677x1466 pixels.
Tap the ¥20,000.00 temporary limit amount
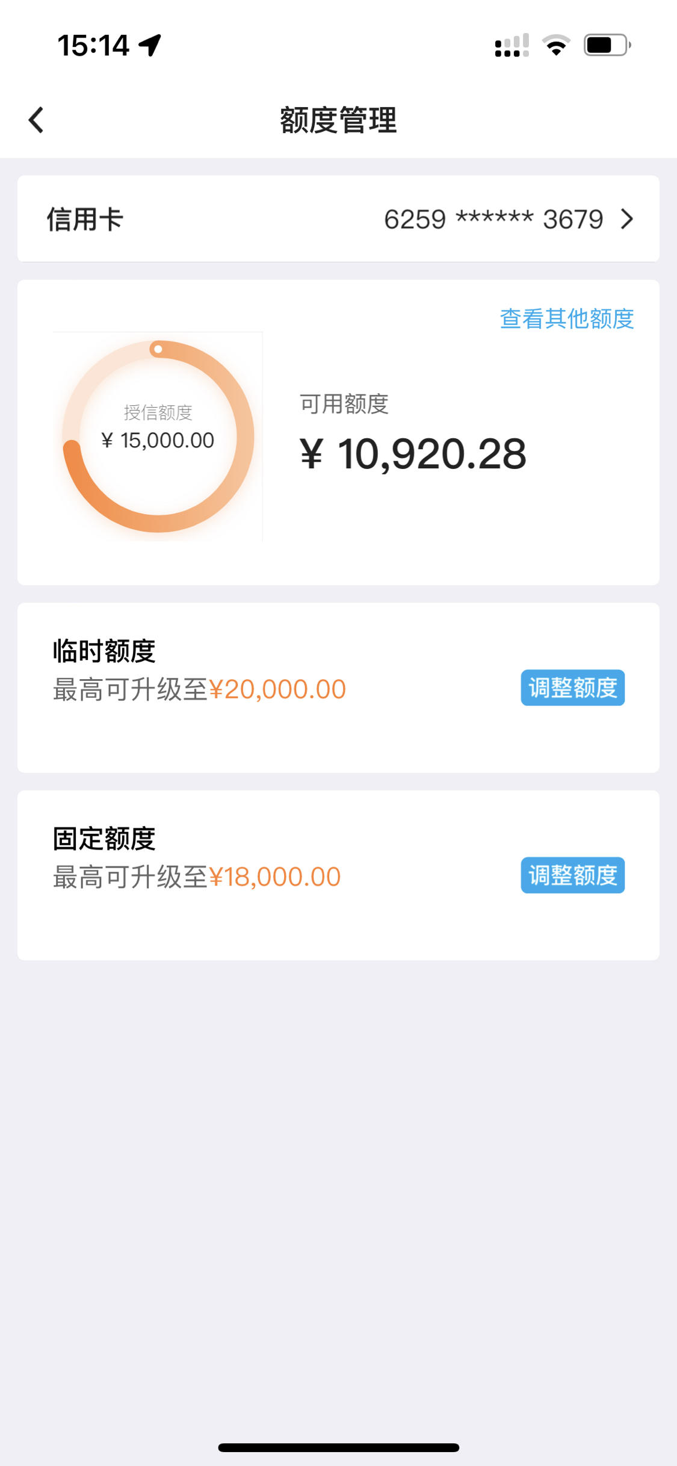point(277,689)
